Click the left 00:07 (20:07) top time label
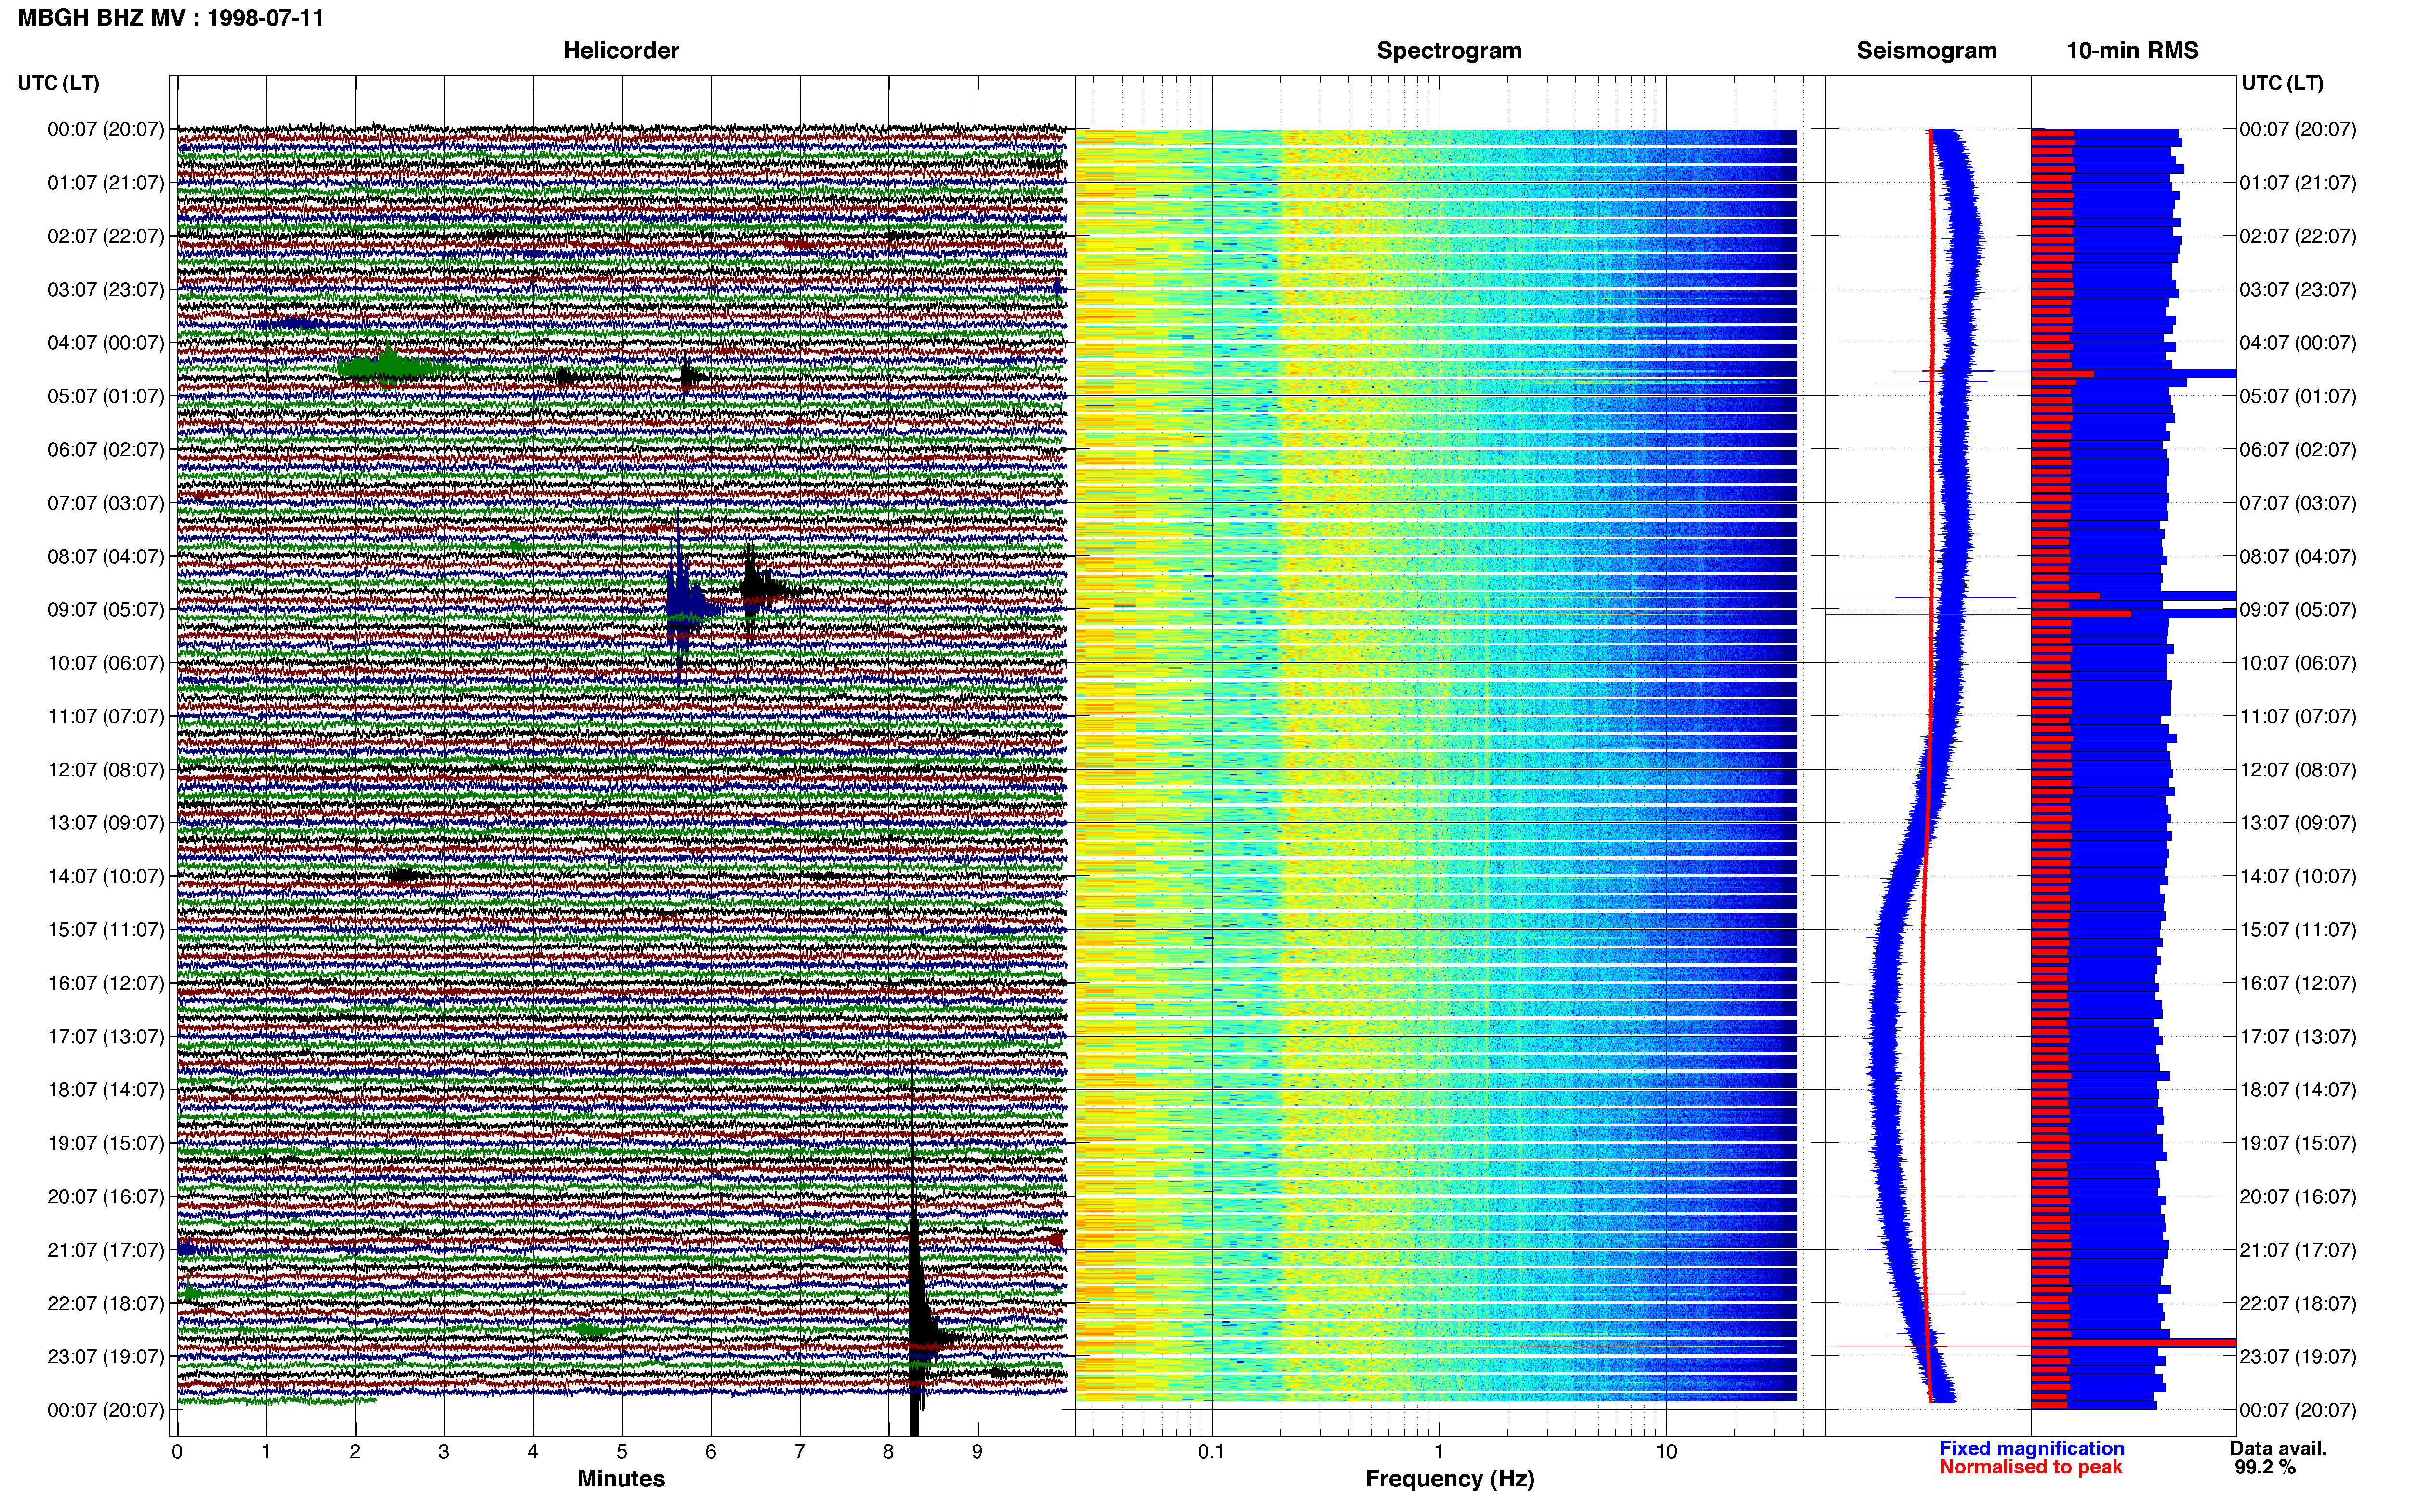 point(106,129)
